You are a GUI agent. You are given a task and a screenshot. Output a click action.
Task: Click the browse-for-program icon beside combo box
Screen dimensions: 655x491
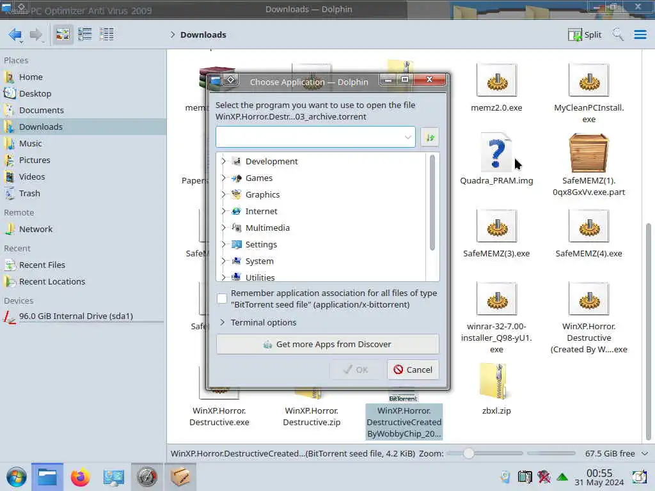click(430, 137)
